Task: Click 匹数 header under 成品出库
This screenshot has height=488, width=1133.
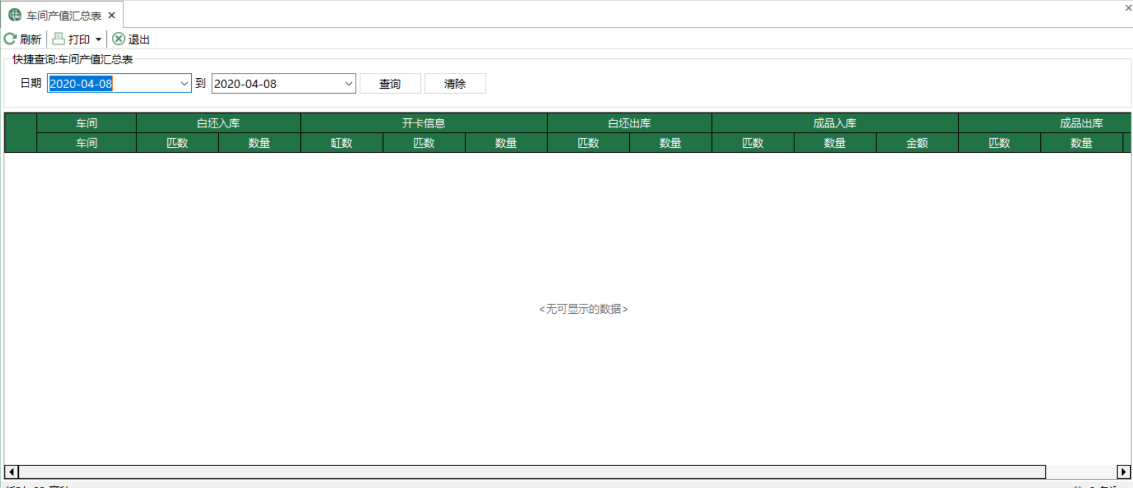Action: point(999,143)
